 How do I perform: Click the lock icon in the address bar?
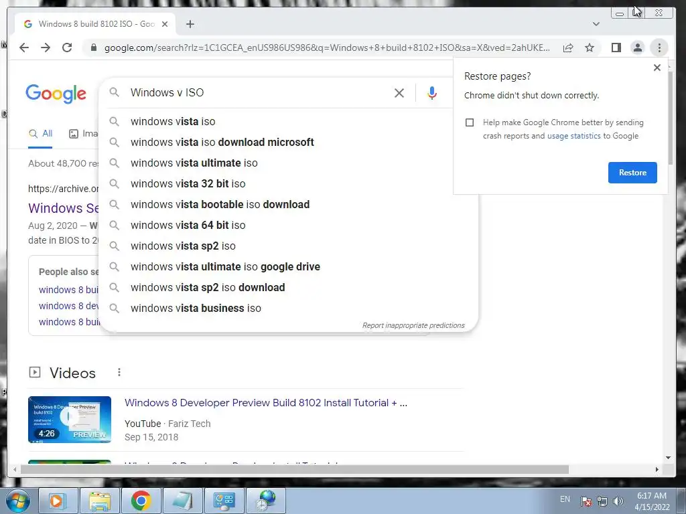tap(93, 48)
